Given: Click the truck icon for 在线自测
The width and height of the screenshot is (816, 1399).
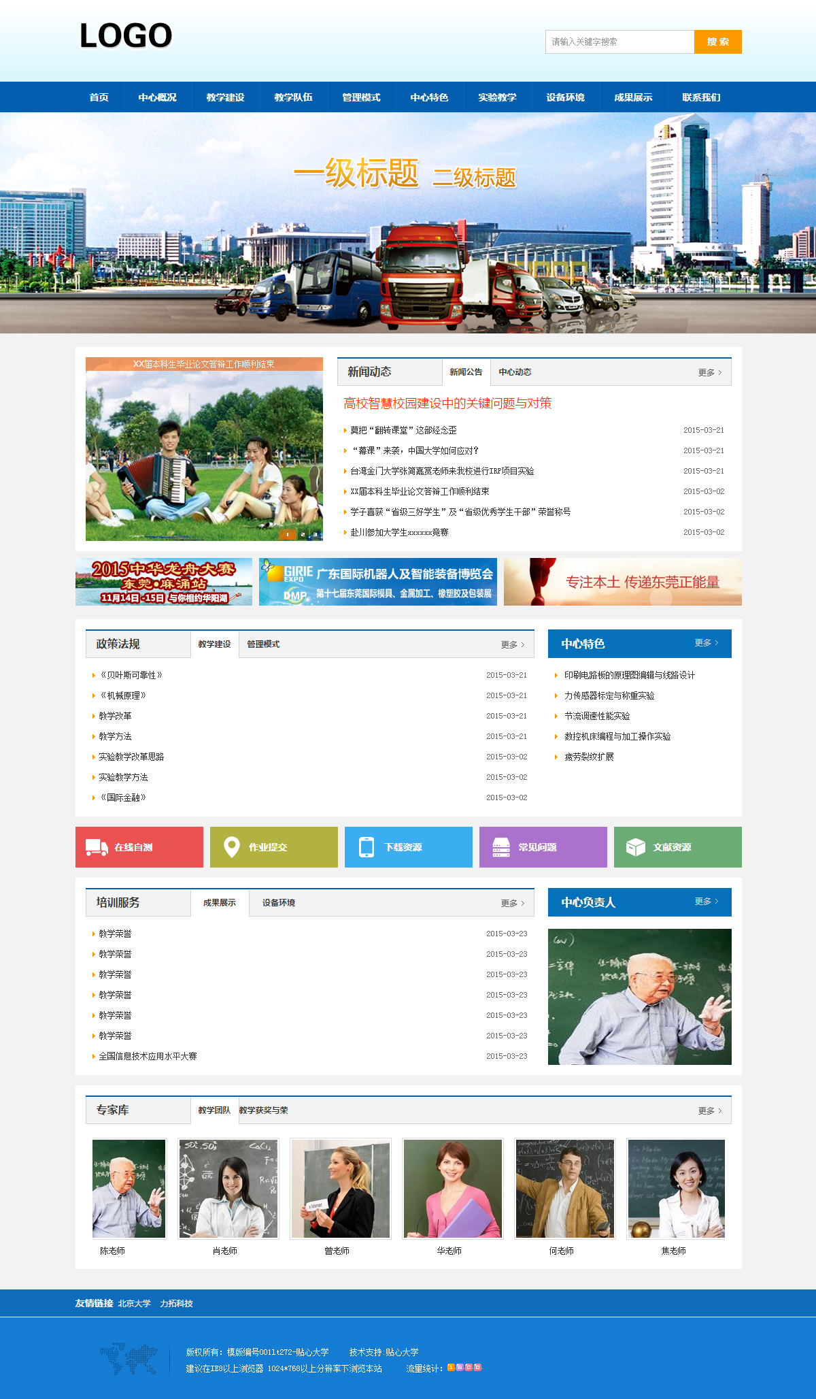Looking at the screenshot, I should pyautogui.click(x=97, y=847).
